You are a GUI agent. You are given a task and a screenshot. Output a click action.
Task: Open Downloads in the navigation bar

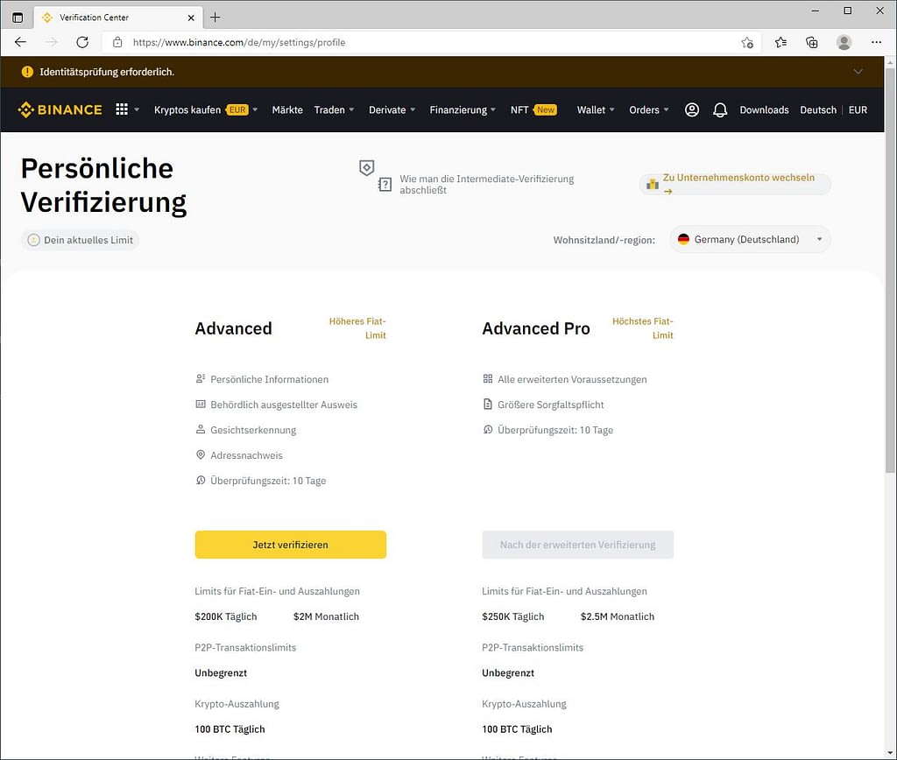coord(764,109)
